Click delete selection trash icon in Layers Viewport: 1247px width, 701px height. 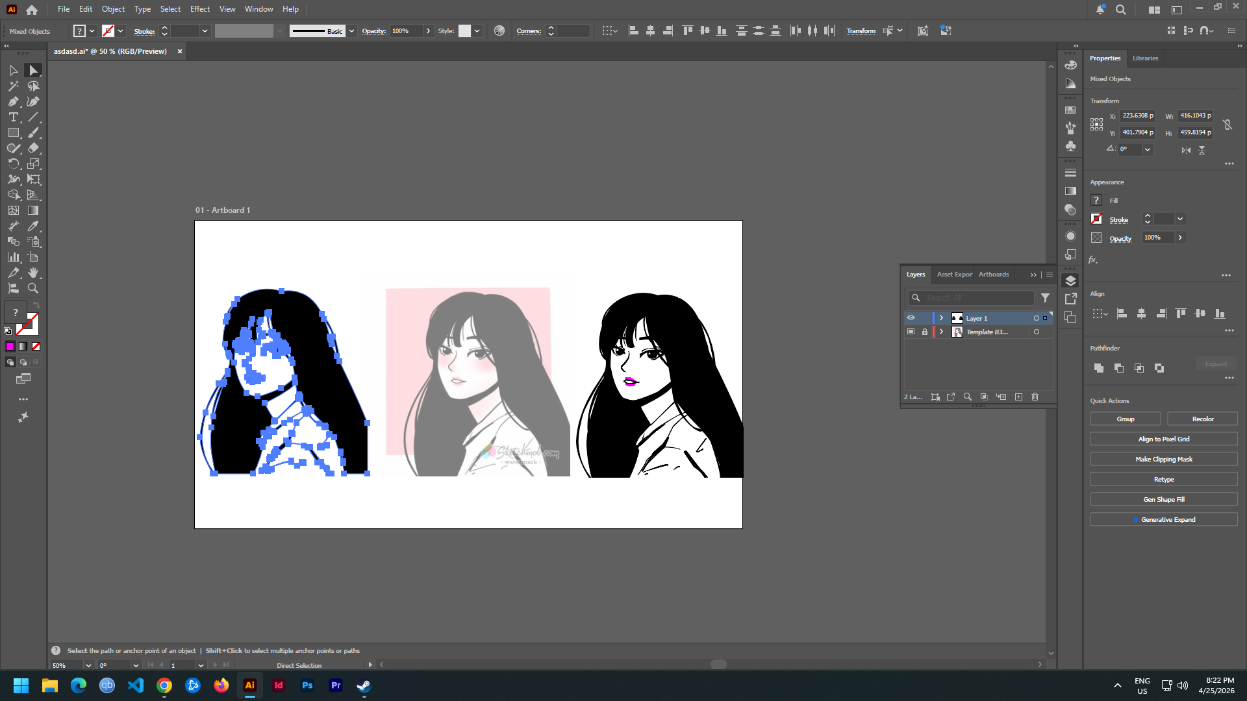pyautogui.click(x=1035, y=397)
